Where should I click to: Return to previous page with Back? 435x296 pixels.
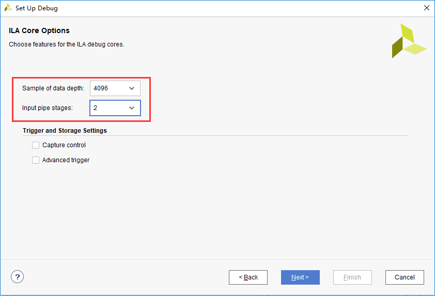[x=248, y=277]
